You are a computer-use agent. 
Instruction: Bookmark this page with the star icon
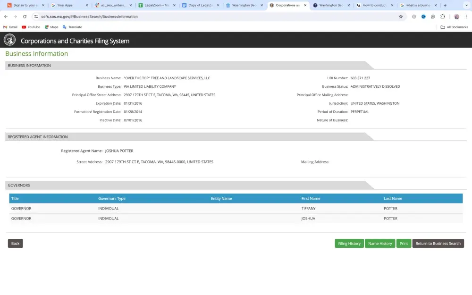pyautogui.click(x=401, y=17)
